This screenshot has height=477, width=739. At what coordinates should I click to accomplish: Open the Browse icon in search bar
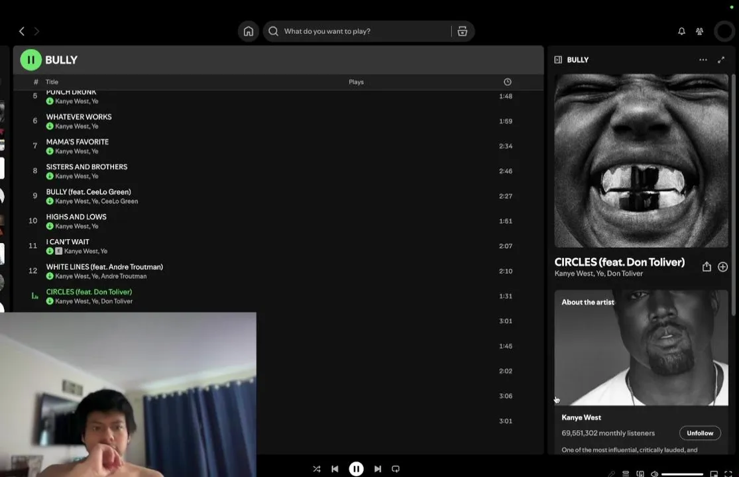463,31
